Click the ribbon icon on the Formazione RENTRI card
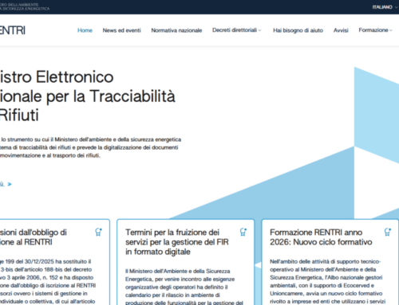The image size is (399, 305). pos(388,232)
